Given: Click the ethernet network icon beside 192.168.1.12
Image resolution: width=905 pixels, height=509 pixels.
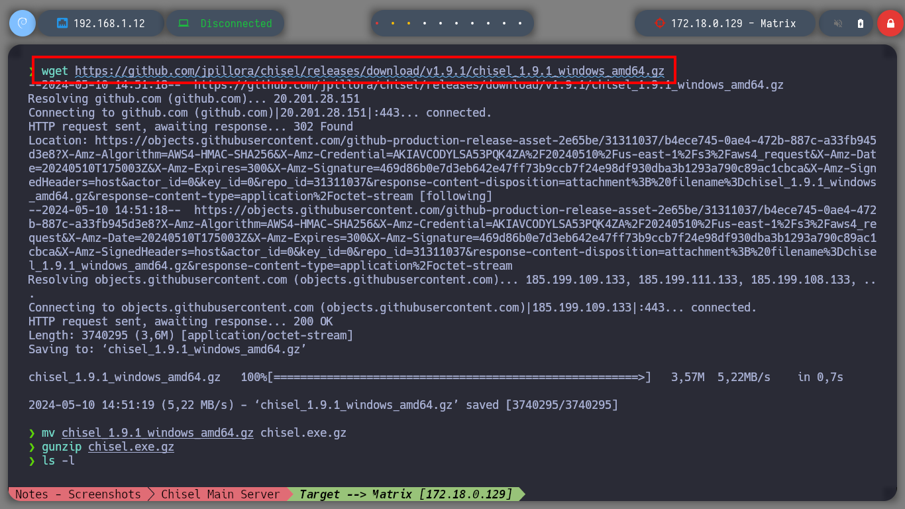Looking at the screenshot, I should [x=63, y=23].
